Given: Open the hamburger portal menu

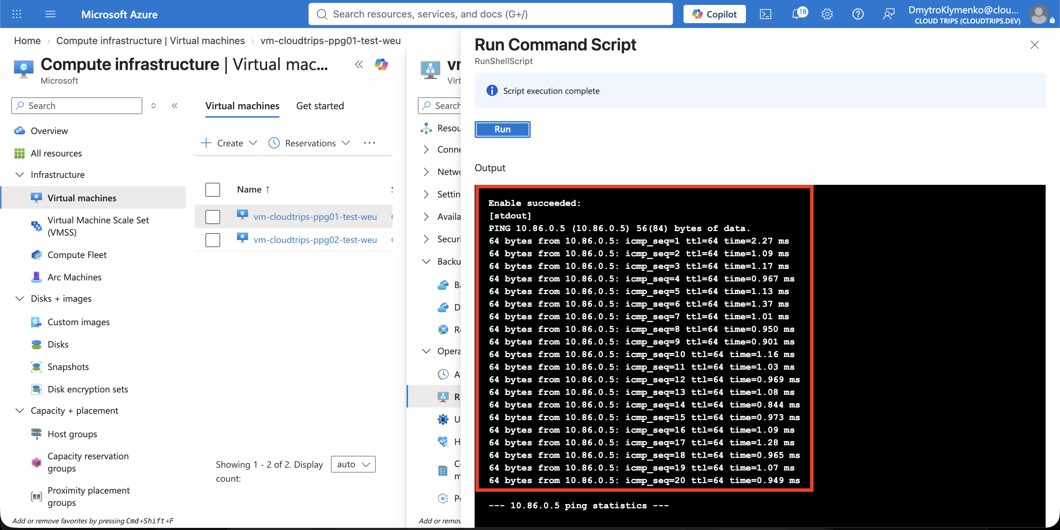Looking at the screenshot, I should coord(50,14).
